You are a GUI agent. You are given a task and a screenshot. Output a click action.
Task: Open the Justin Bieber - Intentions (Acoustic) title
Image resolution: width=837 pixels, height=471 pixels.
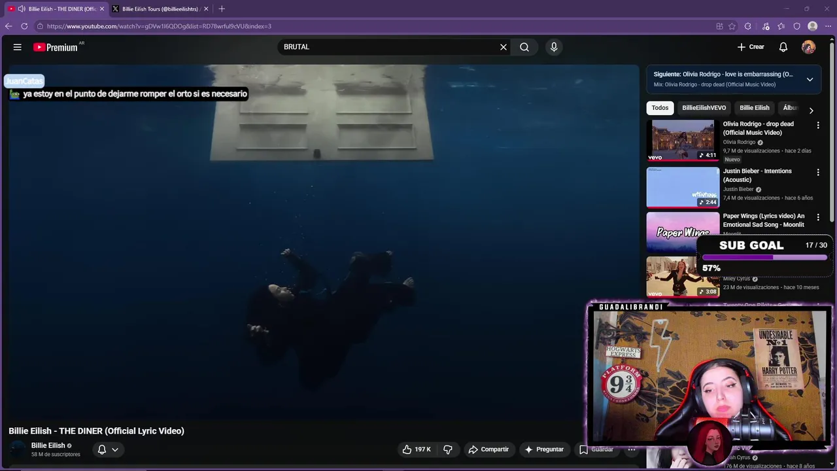point(757,175)
